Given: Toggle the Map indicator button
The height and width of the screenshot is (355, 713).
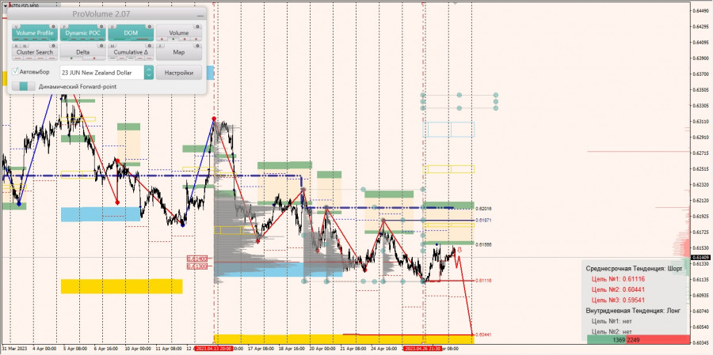Looking at the screenshot, I should pos(179,52).
